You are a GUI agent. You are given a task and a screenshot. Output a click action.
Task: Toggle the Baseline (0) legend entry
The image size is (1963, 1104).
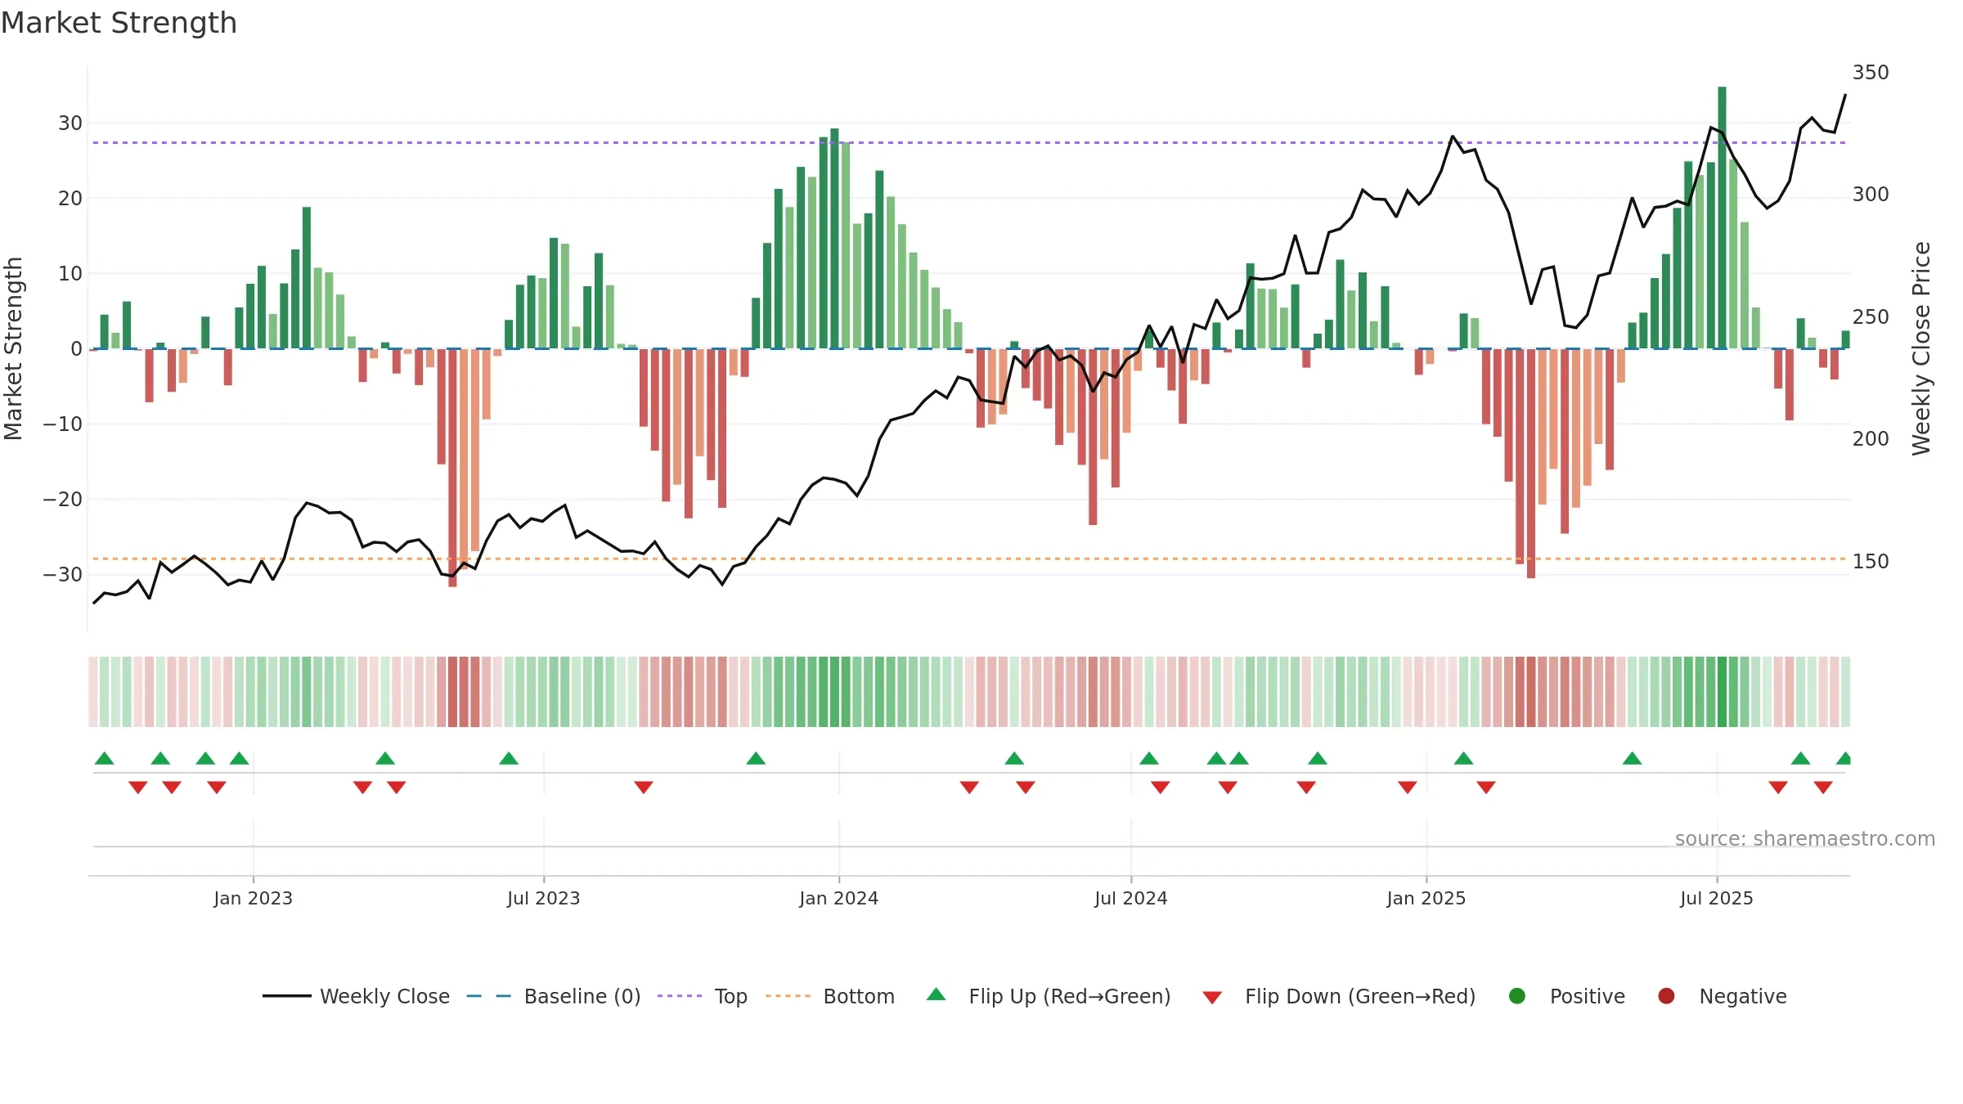click(x=554, y=996)
